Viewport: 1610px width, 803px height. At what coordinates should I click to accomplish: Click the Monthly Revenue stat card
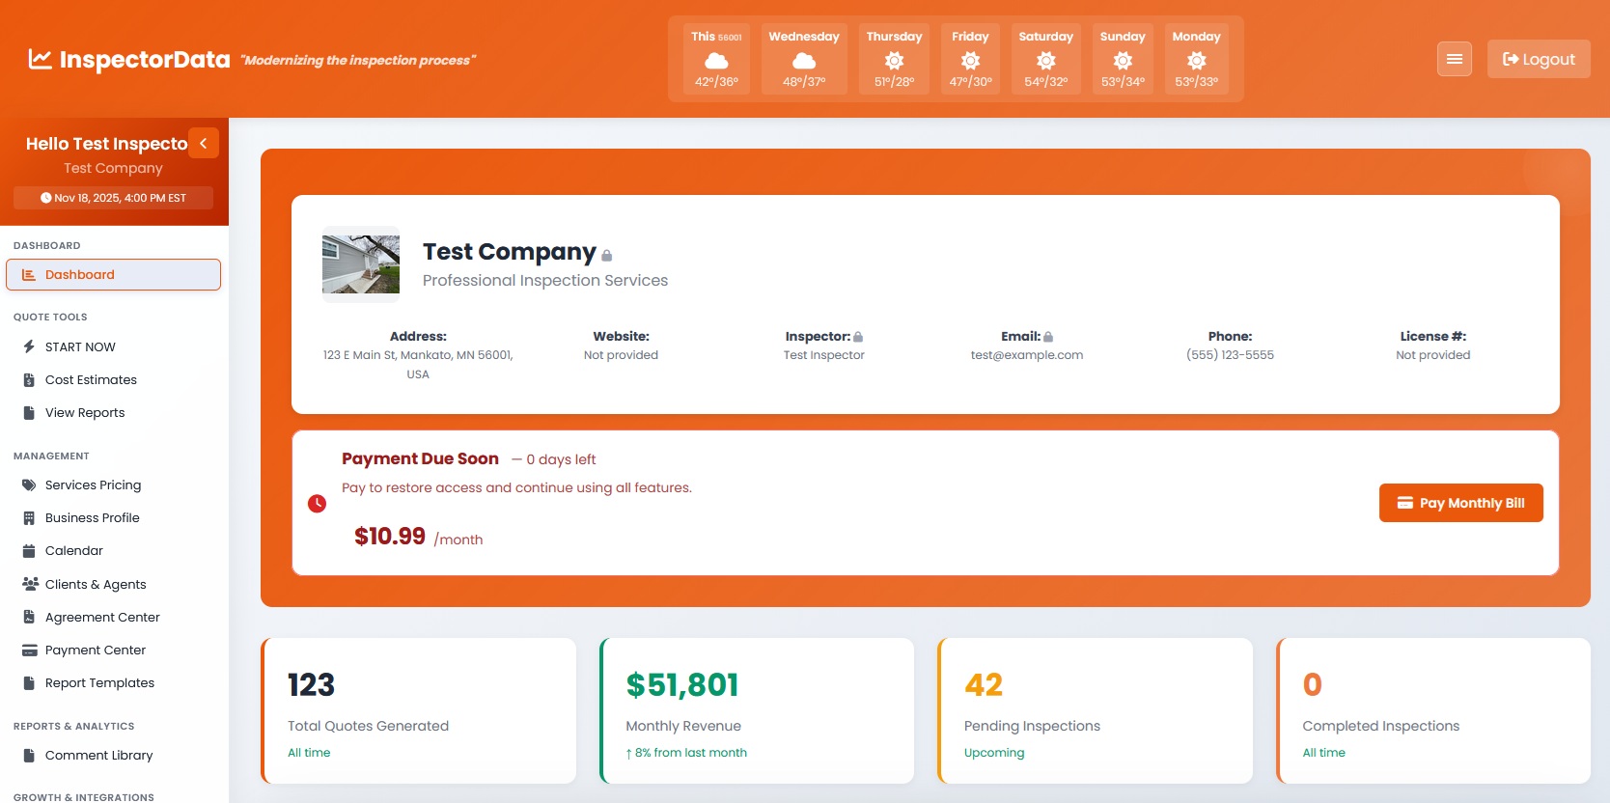757,710
